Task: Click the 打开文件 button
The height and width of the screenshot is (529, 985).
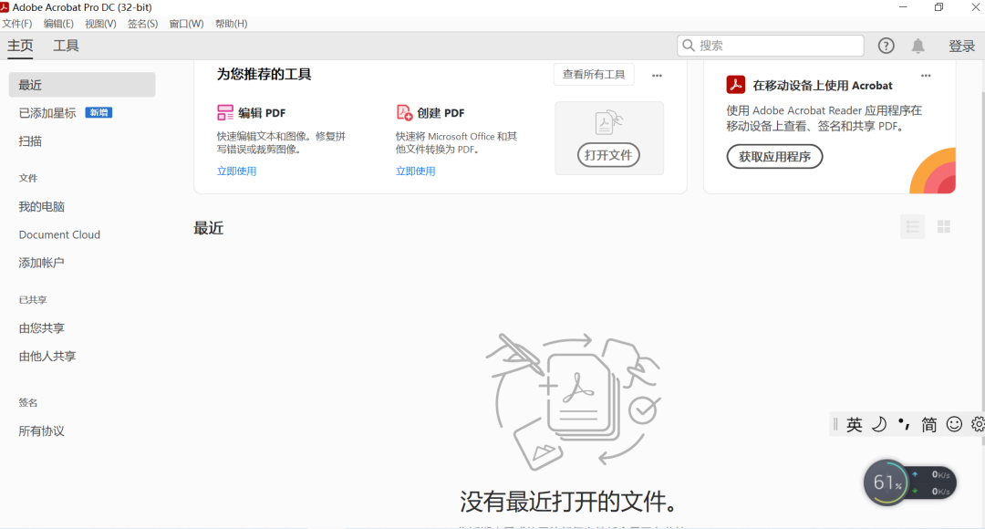Action: (x=608, y=155)
